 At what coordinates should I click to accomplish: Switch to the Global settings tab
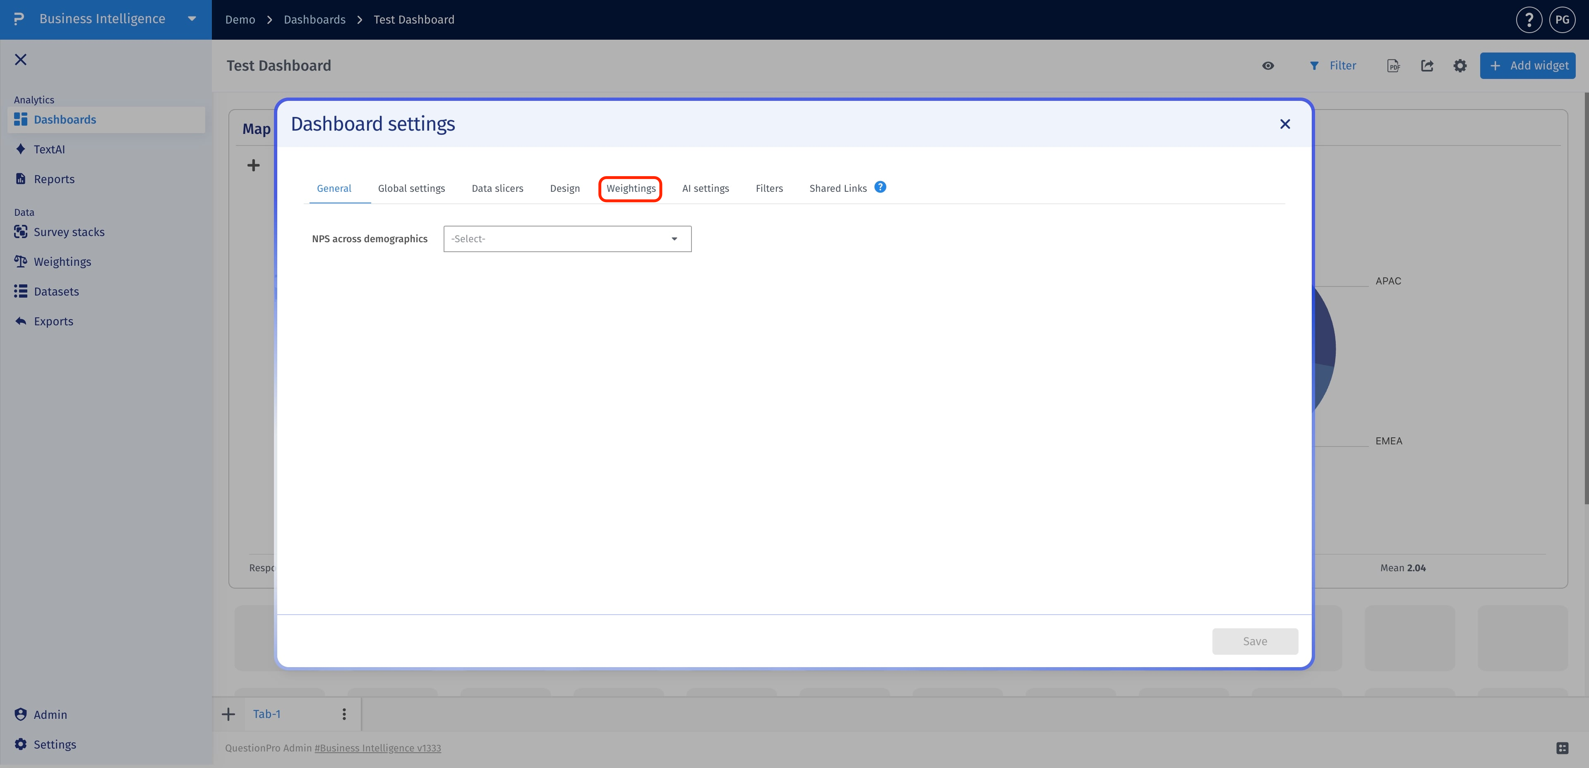[411, 188]
